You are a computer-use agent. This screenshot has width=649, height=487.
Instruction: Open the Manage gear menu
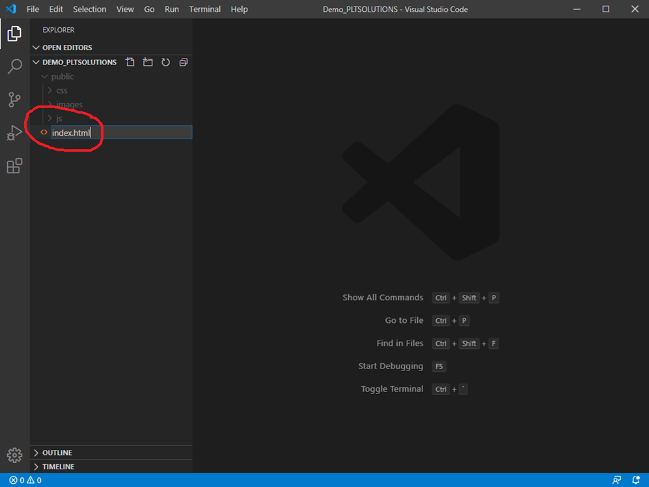14,455
